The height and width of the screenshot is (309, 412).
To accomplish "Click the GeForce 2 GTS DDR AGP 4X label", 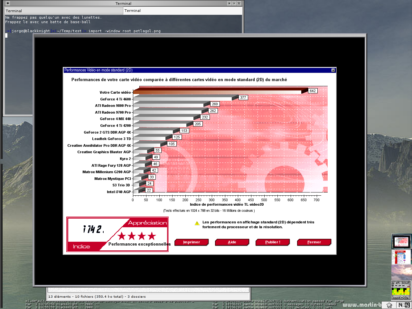I will point(108,132).
